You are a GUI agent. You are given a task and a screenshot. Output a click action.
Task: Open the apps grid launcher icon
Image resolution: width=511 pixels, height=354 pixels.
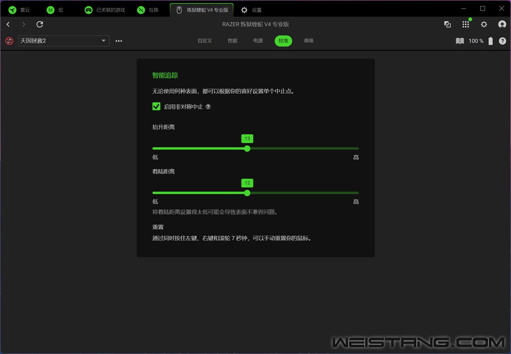coord(466,24)
